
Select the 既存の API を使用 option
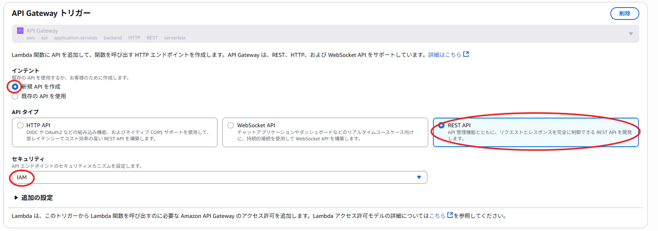tap(15, 96)
